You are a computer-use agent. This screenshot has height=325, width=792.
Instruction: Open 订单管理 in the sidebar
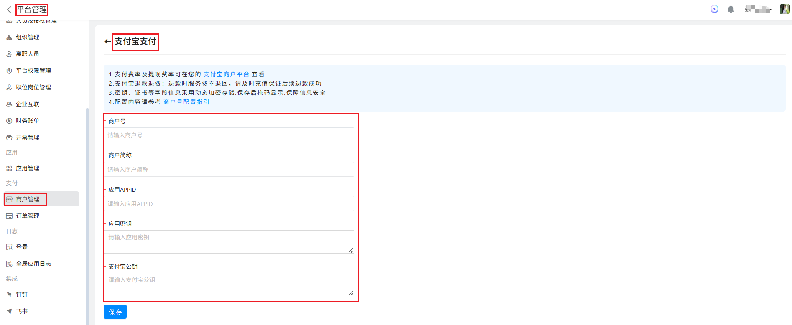pos(28,216)
